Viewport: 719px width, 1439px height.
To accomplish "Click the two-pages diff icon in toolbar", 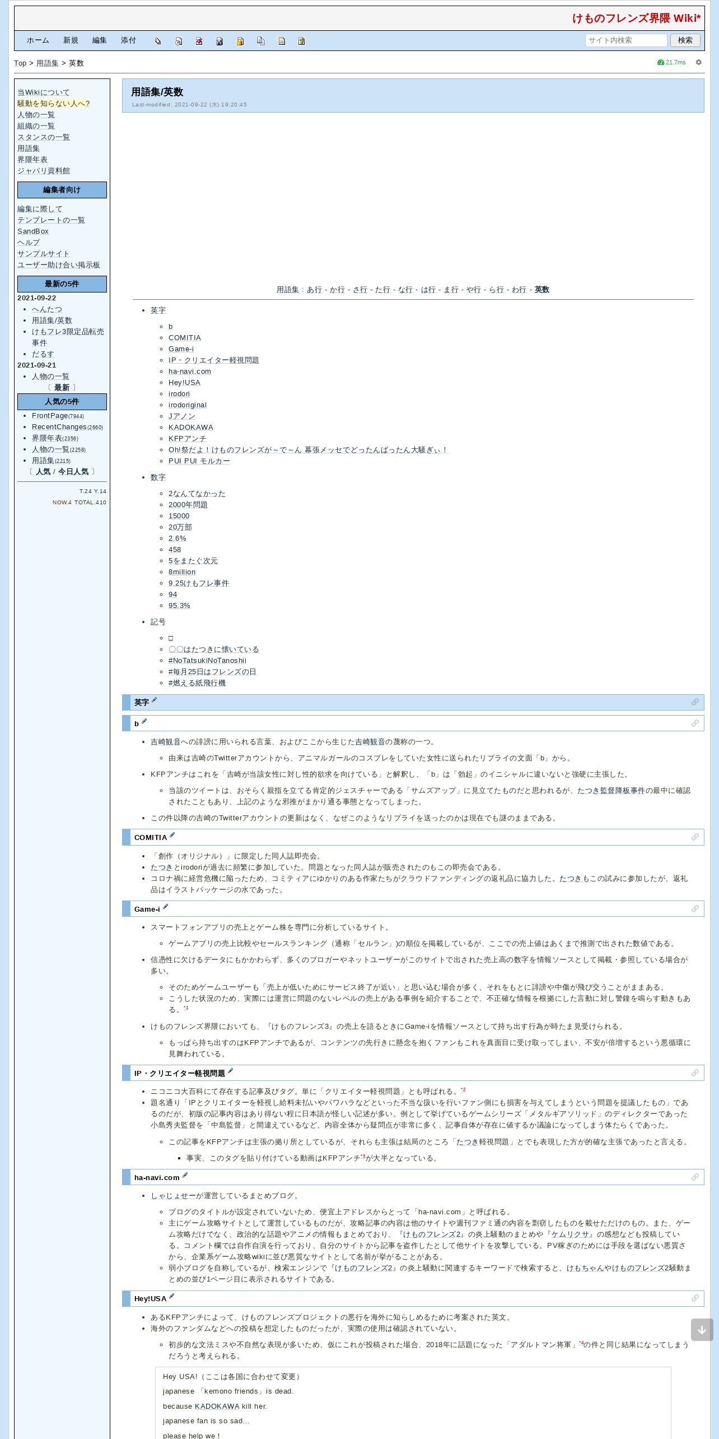I will tap(158, 41).
